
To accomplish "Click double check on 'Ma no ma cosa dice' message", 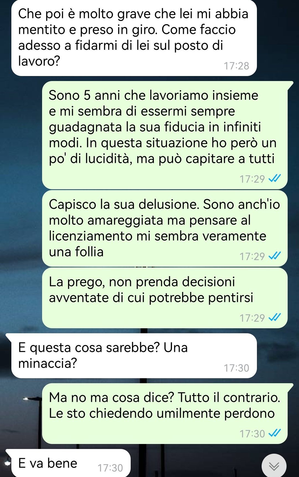I will [275, 433].
